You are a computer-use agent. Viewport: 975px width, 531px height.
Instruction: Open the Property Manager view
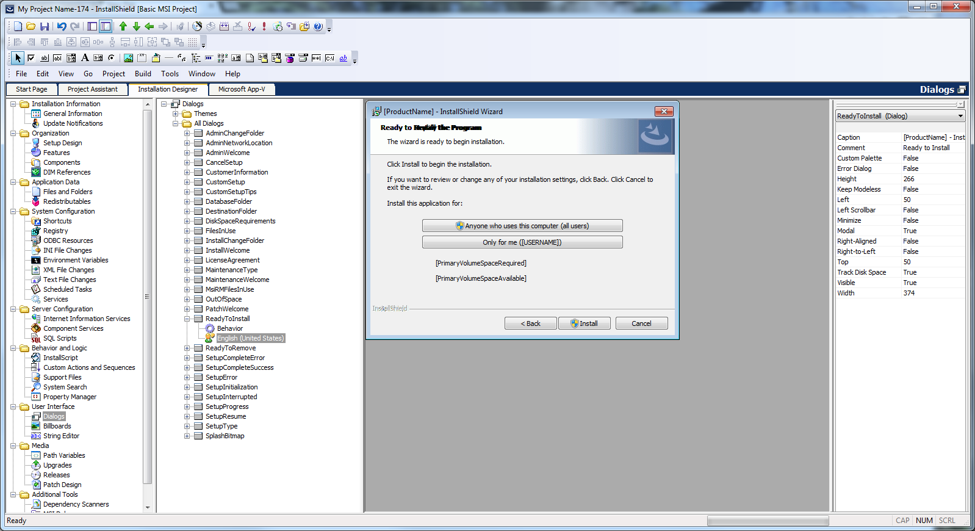coord(70,397)
